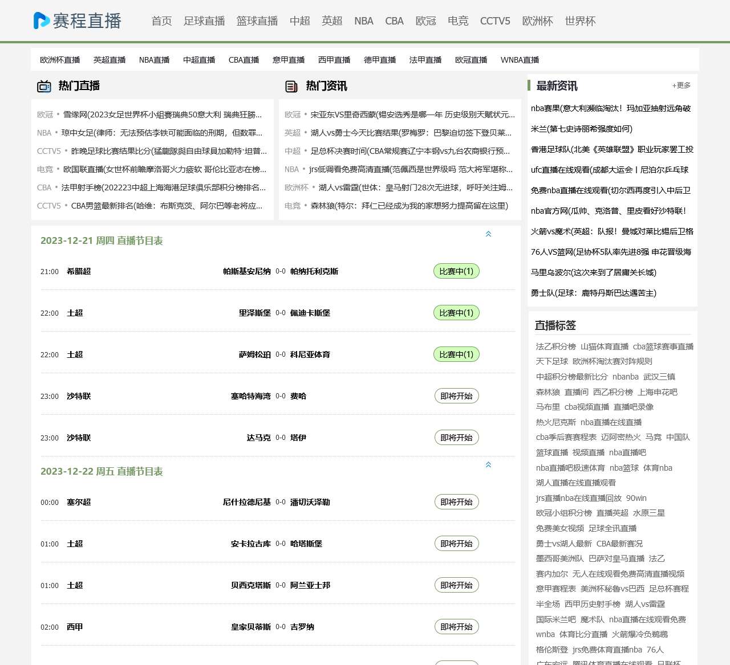Click 即将开始 for 塞哈特海湾 vs 费哈
This screenshot has height=665, width=730.
click(456, 396)
